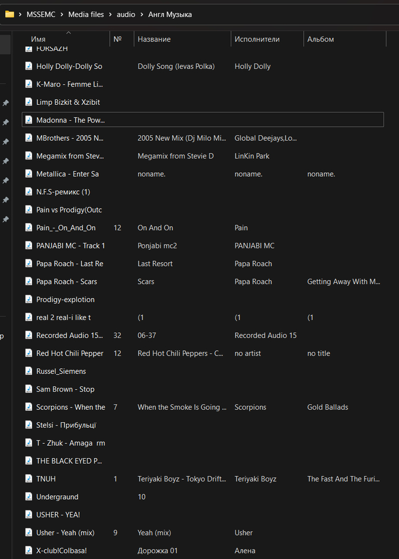Viewport: 399px width, 559px height.
Task: Select the Stelsi - Прибульці file icon
Action: click(29, 425)
